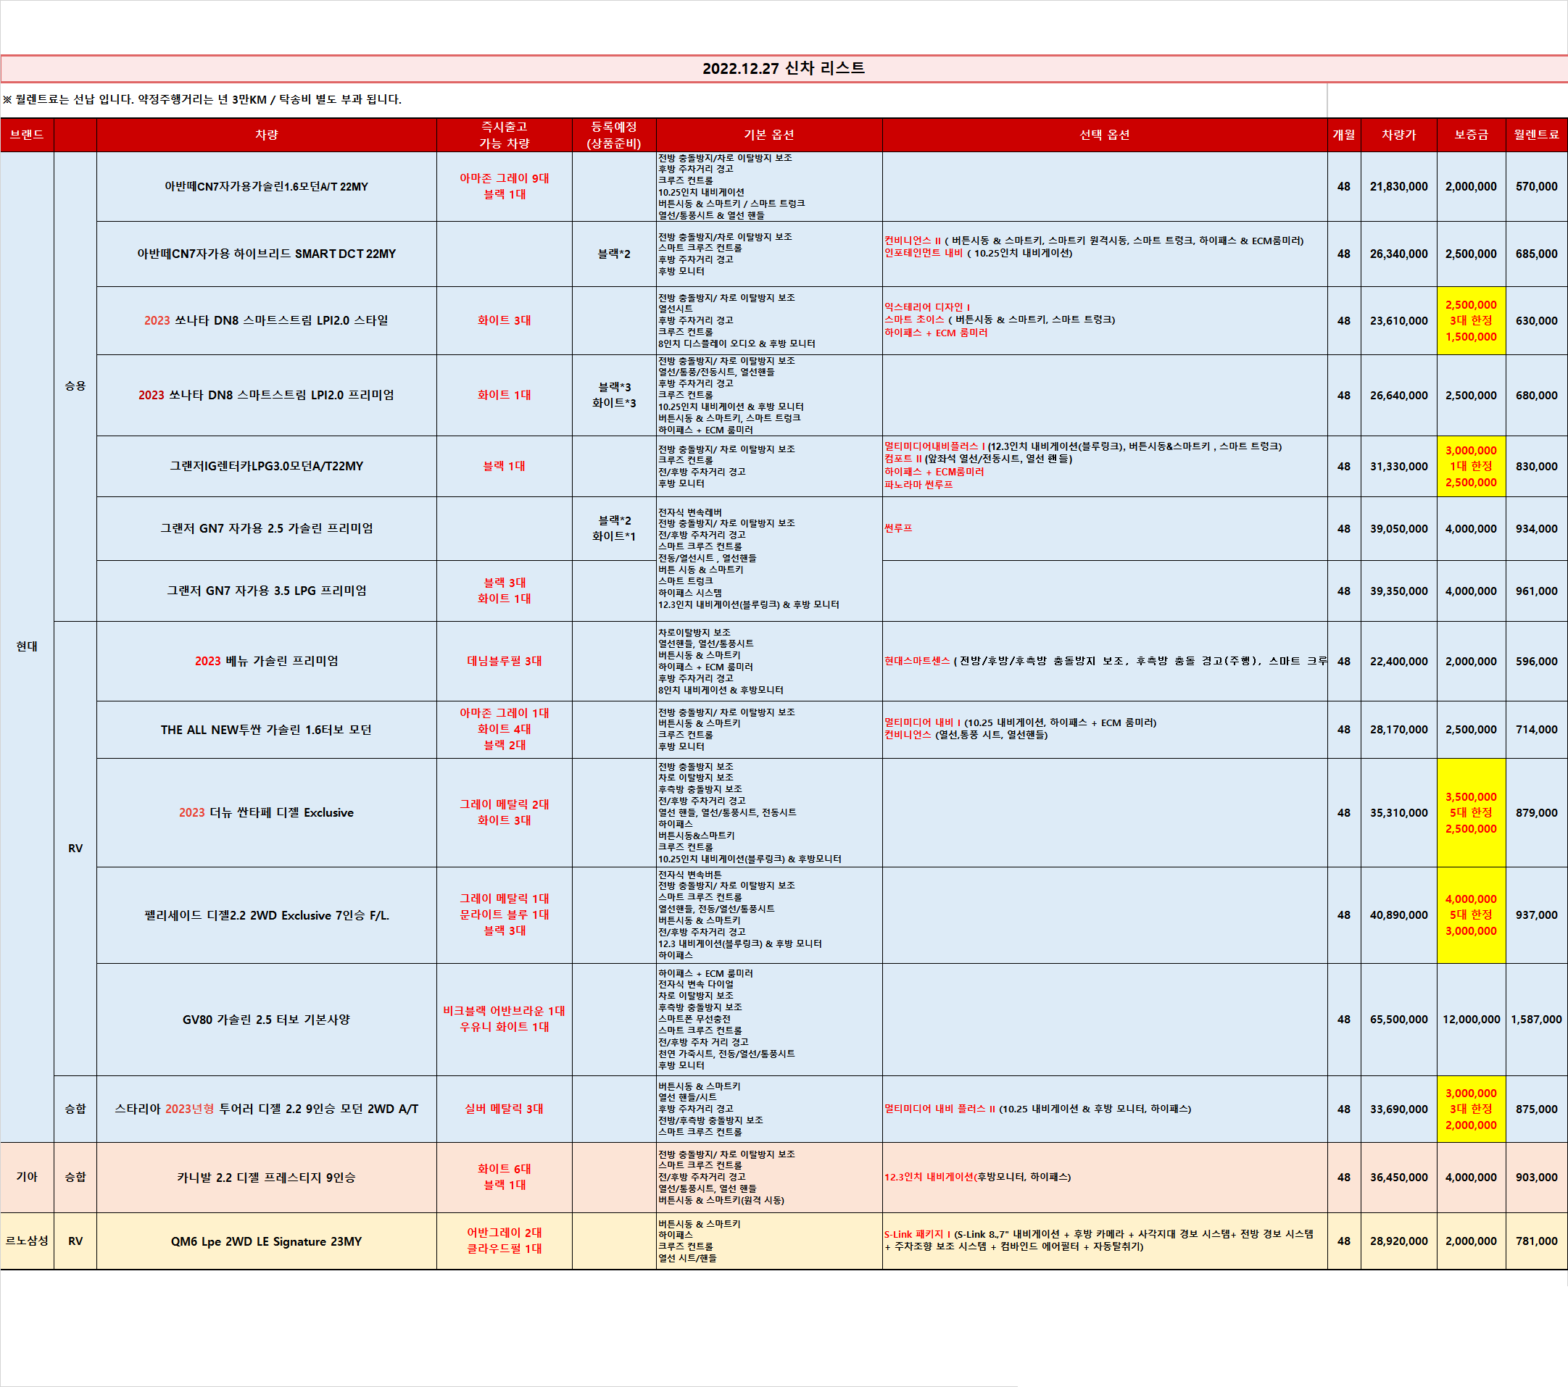Click vehicle cell '아반떼CN7자가용가솔린1.6모던A/T 22MY'

point(266,186)
